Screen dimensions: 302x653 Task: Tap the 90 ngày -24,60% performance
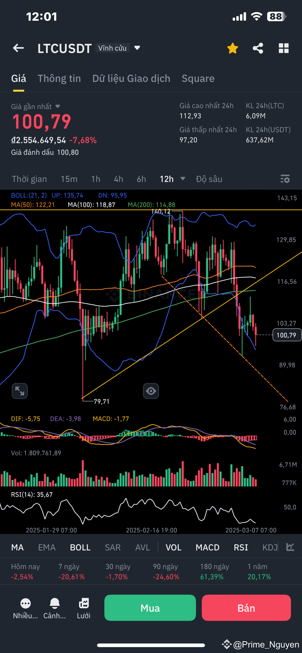click(x=166, y=572)
